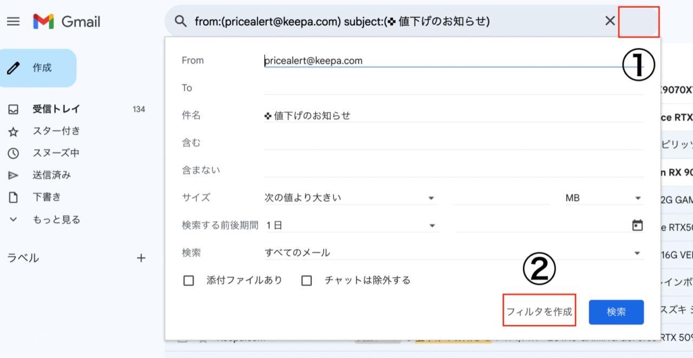Click フィルタを作成 create filter

click(539, 312)
